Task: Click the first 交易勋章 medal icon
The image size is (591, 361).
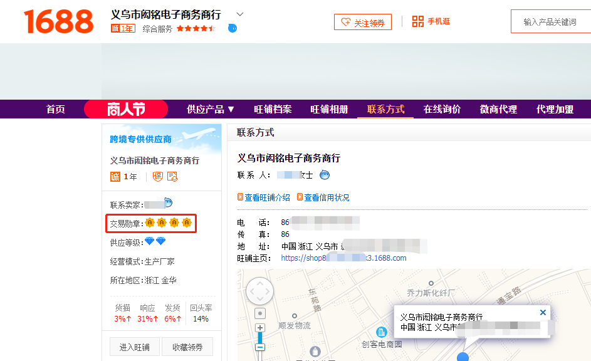Action: coord(150,222)
